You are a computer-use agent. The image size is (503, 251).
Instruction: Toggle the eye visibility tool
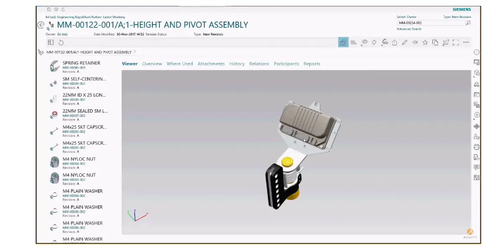364,42
